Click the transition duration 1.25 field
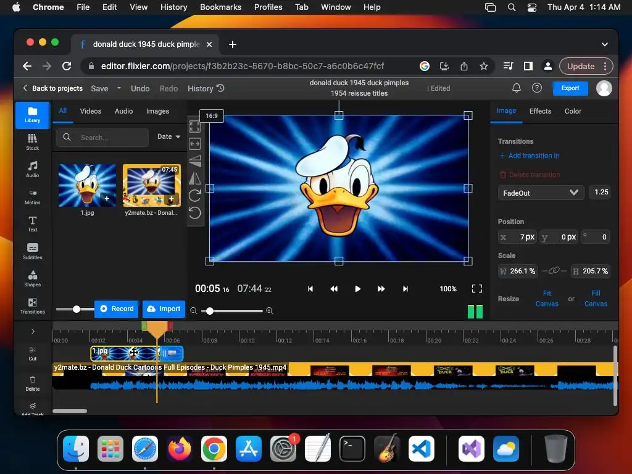 (601, 193)
